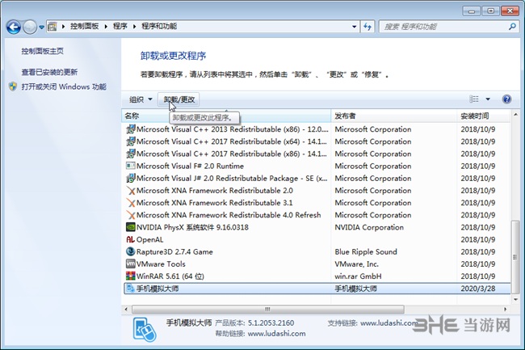The height and width of the screenshot is (350, 525).
Task: Select the VMware Tools entry name
Action: [161, 264]
